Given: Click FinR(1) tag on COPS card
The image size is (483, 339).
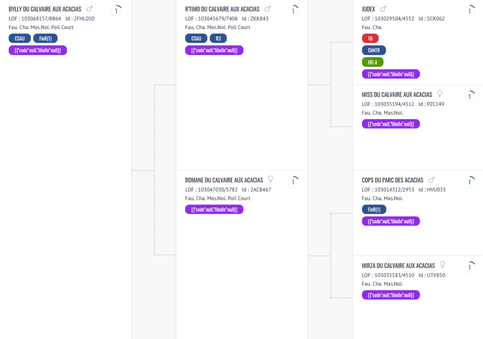Looking at the screenshot, I should click(374, 210).
